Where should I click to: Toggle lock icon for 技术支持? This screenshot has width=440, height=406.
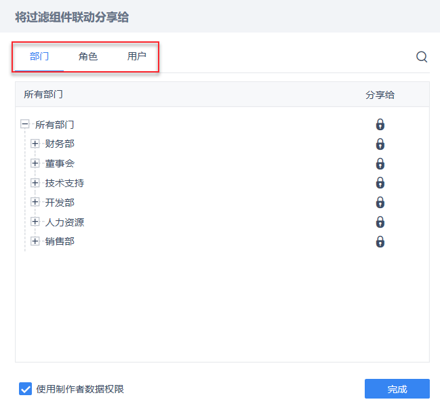[x=380, y=183]
